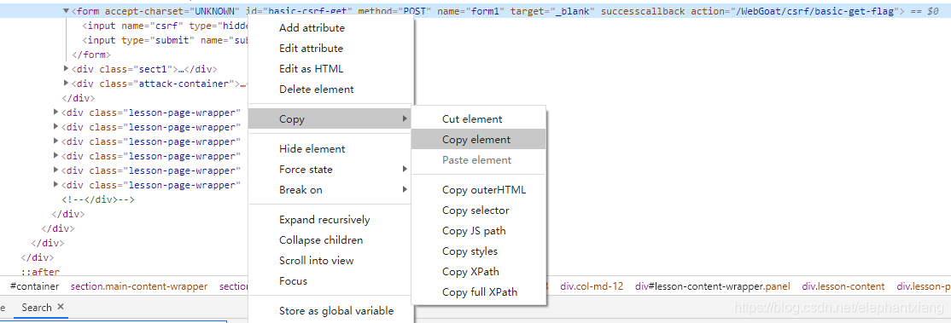The height and width of the screenshot is (323, 951).
Task: Select Copy full XPath option
Action: [x=479, y=292]
